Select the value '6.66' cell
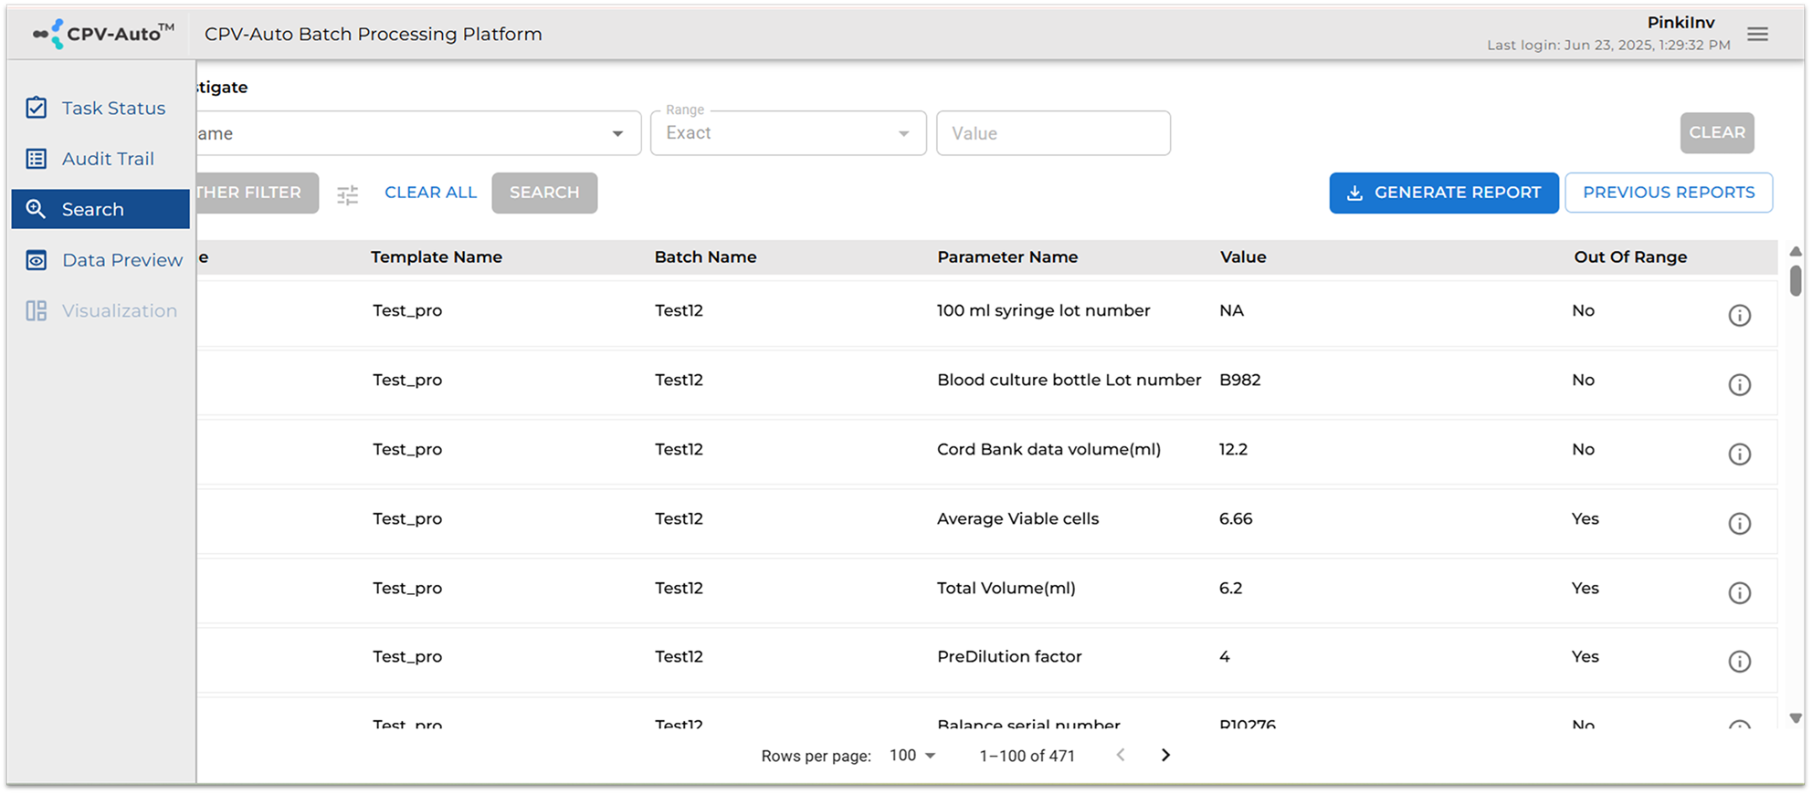Viewport: 1812px width, 794px height. (x=1235, y=518)
